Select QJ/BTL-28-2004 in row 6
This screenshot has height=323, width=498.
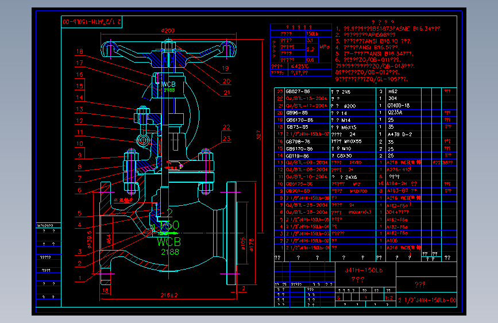[x=307, y=212]
